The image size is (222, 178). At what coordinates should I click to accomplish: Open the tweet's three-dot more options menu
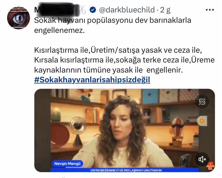pos(210,10)
